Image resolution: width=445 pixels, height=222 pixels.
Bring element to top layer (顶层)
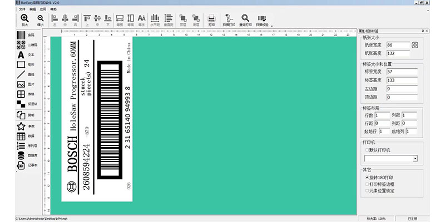(x=183, y=18)
